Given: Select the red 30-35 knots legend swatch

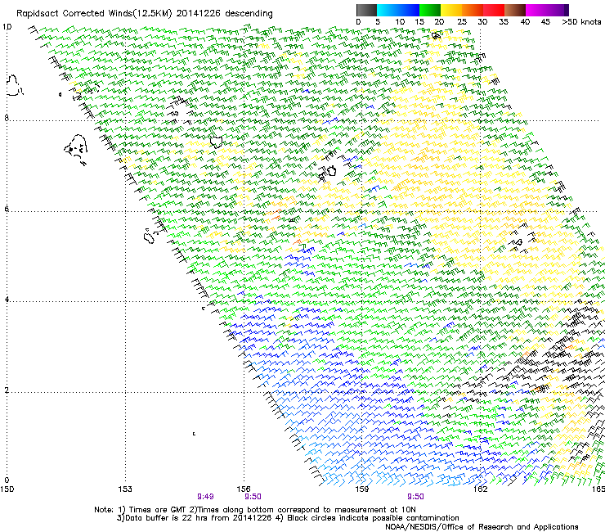Looking at the screenshot, I should click(494, 10).
